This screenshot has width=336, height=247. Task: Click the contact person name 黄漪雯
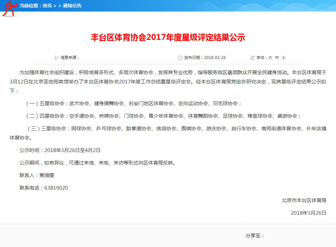point(47,175)
